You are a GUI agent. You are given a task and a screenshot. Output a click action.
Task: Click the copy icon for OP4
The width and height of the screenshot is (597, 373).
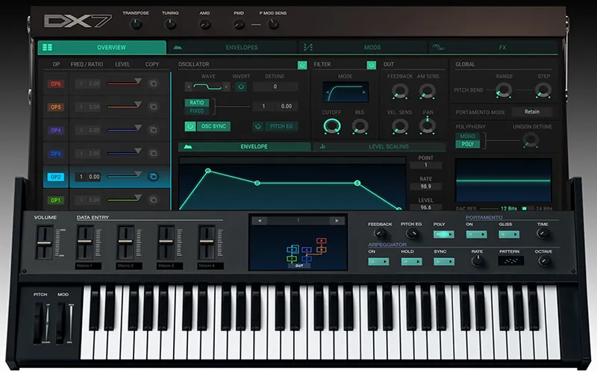click(153, 130)
